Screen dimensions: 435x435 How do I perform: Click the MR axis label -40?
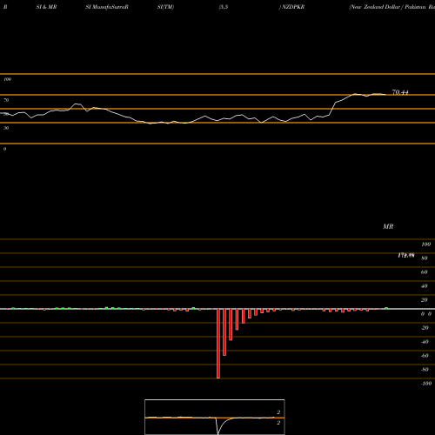pyautogui.click(x=425, y=342)
